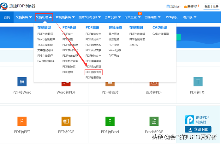Click the PPT转PDF icon
Screen dimensions: 221x144
(x=66, y=121)
